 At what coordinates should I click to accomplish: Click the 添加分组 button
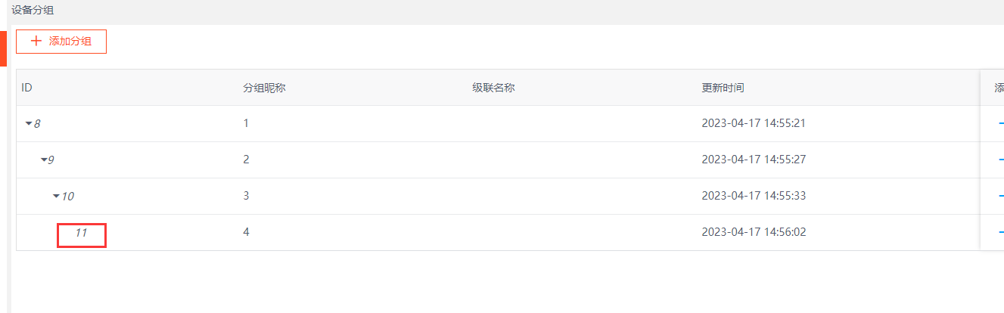coord(61,42)
